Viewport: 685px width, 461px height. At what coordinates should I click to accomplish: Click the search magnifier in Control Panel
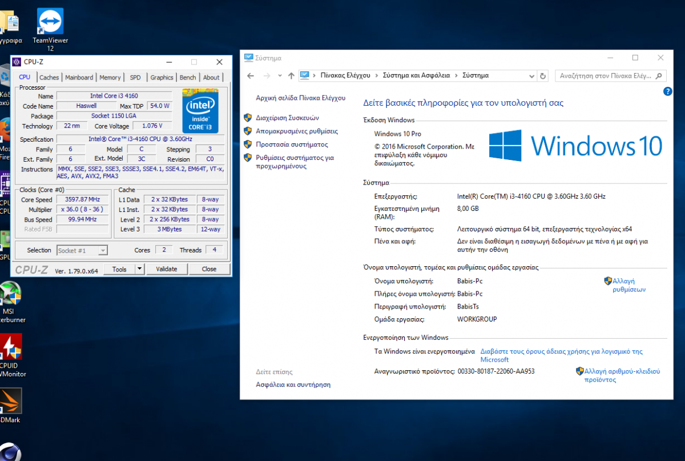click(659, 75)
